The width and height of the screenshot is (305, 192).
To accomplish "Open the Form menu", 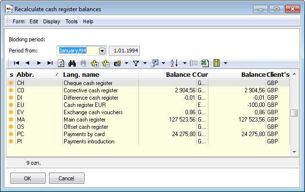I will click(18, 21).
